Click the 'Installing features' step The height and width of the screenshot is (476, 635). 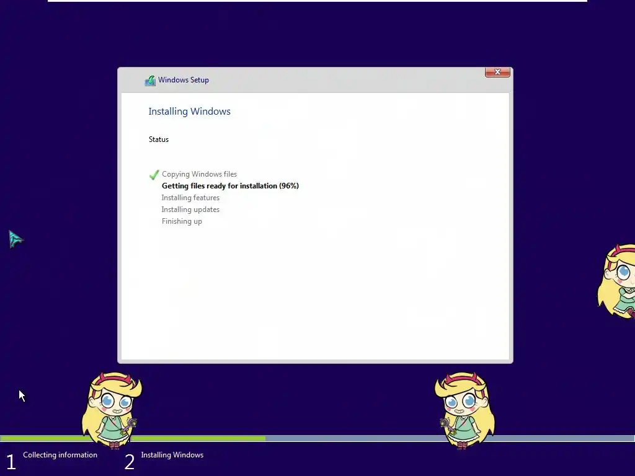point(190,198)
